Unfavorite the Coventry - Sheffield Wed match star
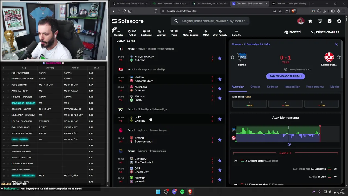The width and height of the screenshot is (348, 196). [x=220, y=161]
